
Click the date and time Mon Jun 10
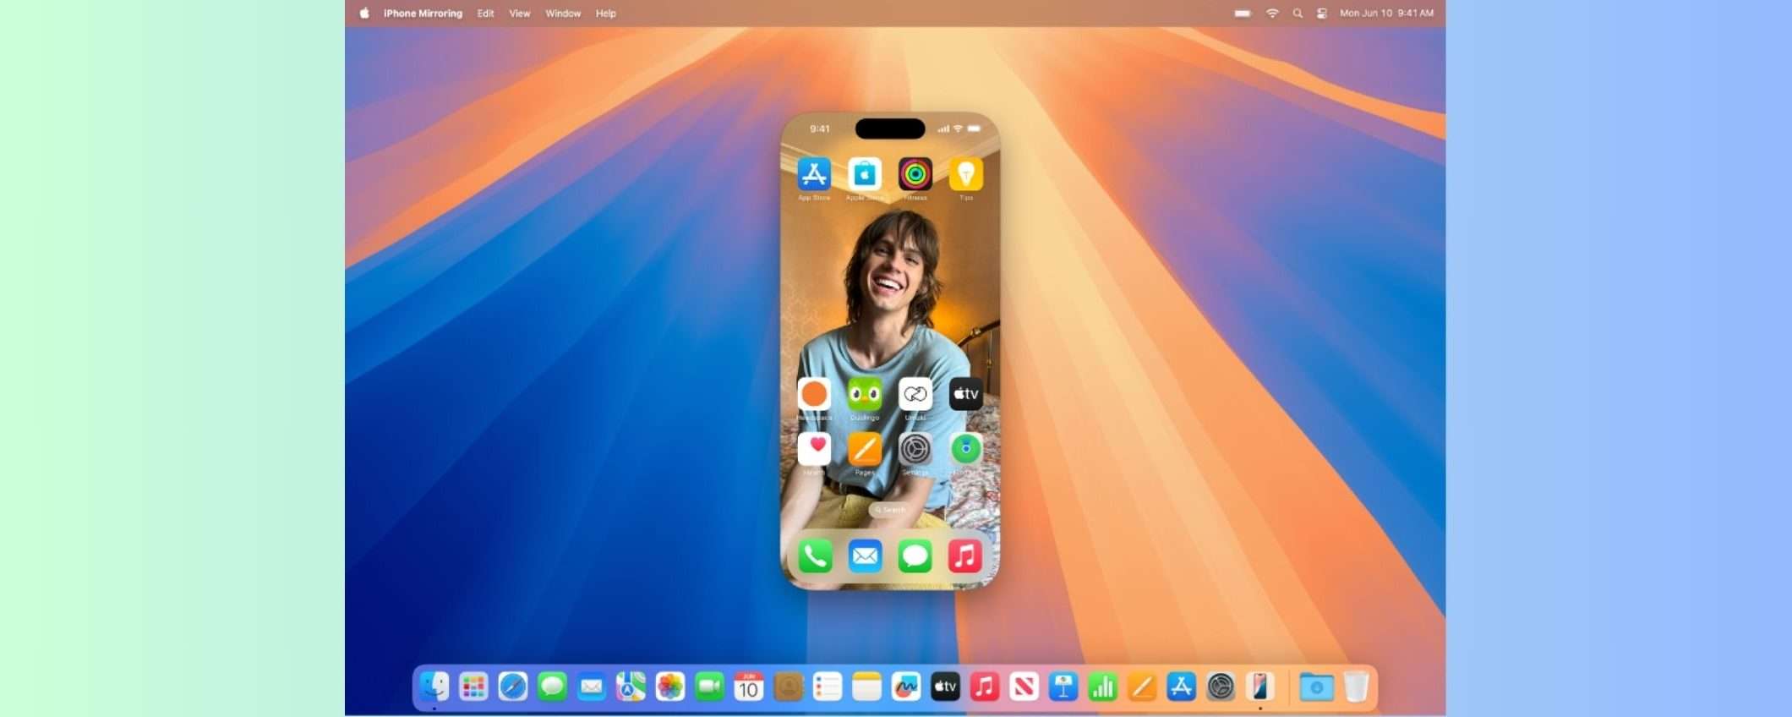pyautogui.click(x=1386, y=13)
